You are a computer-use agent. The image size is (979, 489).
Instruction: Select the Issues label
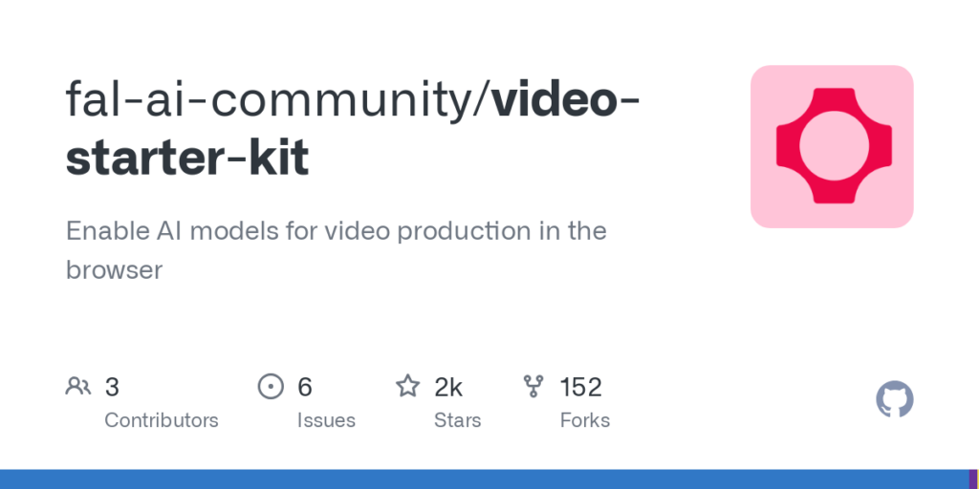tap(326, 420)
